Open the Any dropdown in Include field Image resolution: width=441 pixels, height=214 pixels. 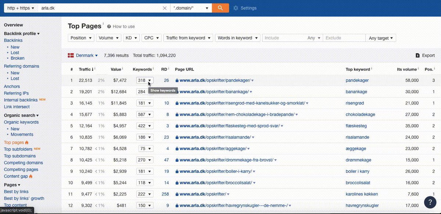pos(314,38)
